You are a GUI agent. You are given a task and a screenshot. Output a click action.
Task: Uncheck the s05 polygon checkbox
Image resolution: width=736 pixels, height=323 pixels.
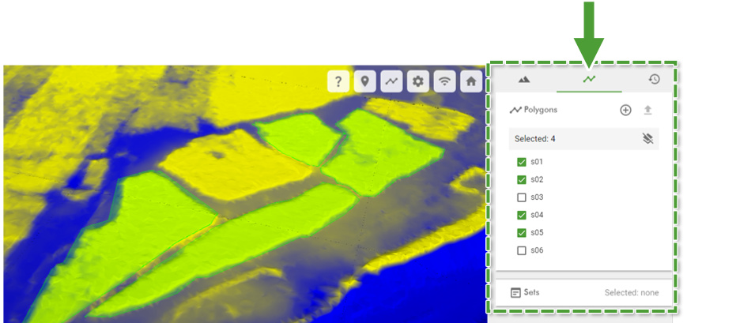pos(521,232)
